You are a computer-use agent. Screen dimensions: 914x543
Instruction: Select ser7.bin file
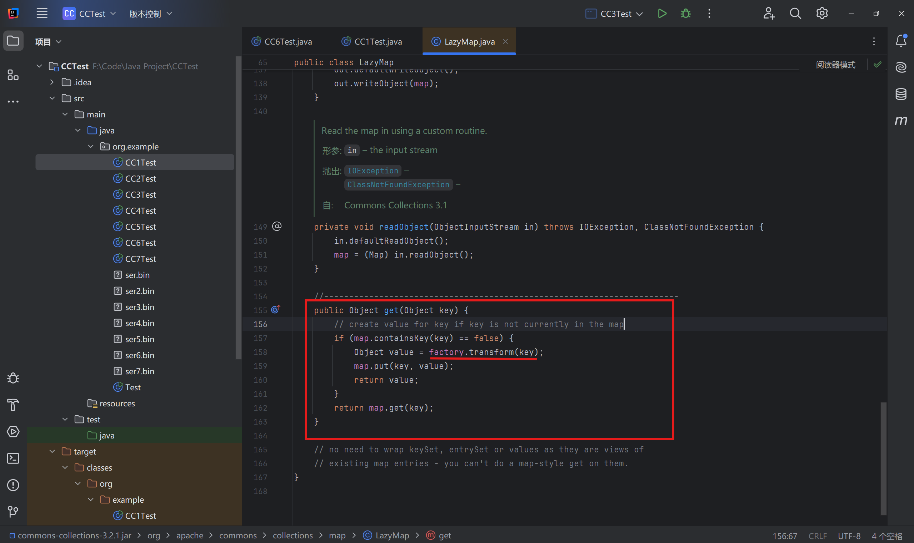click(x=135, y=371)
